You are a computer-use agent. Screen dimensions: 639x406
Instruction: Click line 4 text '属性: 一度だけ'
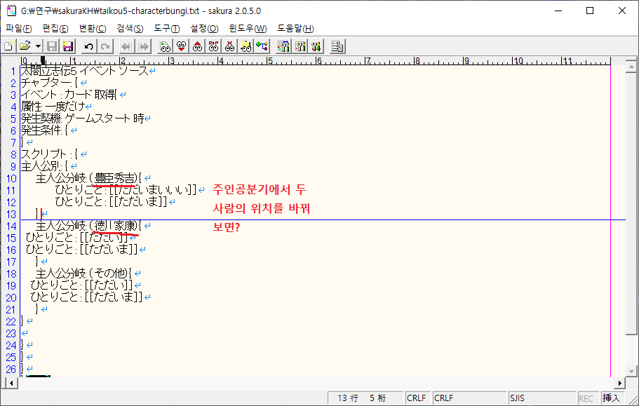[53, 107]
